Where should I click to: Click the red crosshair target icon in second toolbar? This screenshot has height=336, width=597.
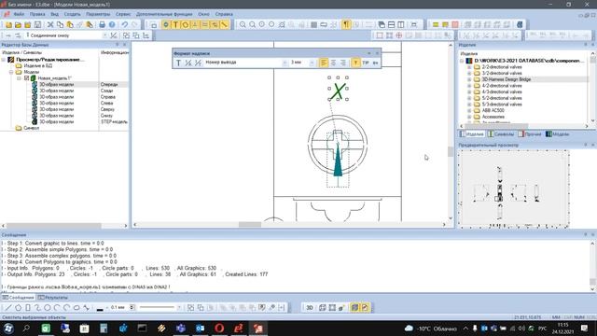pos(399,35)
